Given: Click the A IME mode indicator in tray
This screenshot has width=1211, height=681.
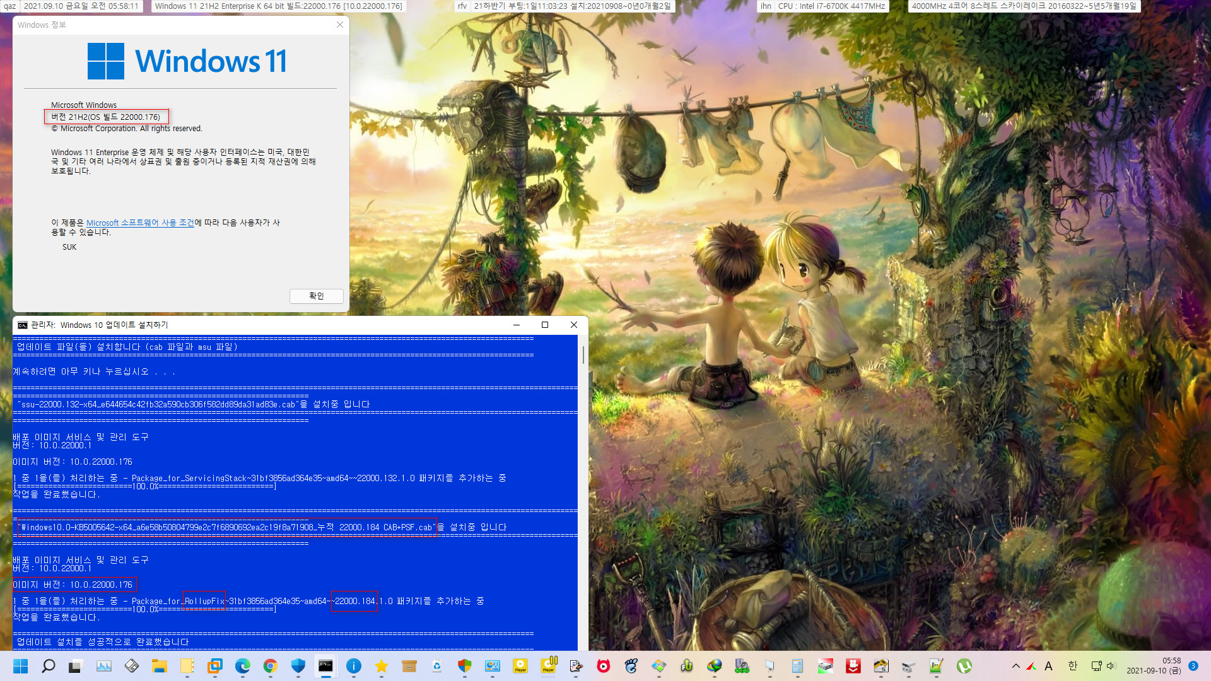Looking at the screenshot, I should 1048,666.
